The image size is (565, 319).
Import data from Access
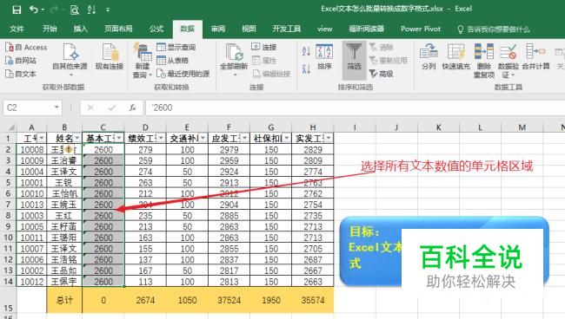[x=26, y=47]
